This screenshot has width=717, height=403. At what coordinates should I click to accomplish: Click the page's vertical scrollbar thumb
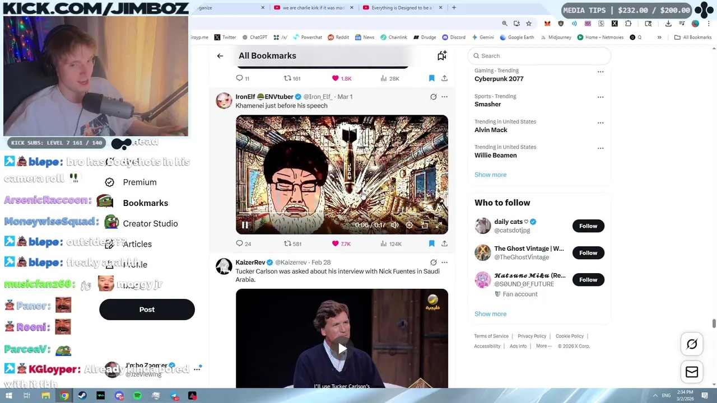[x=714, y=324]
